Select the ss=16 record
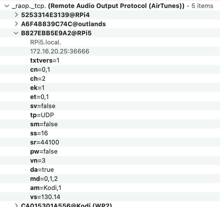 click(110, 133)
